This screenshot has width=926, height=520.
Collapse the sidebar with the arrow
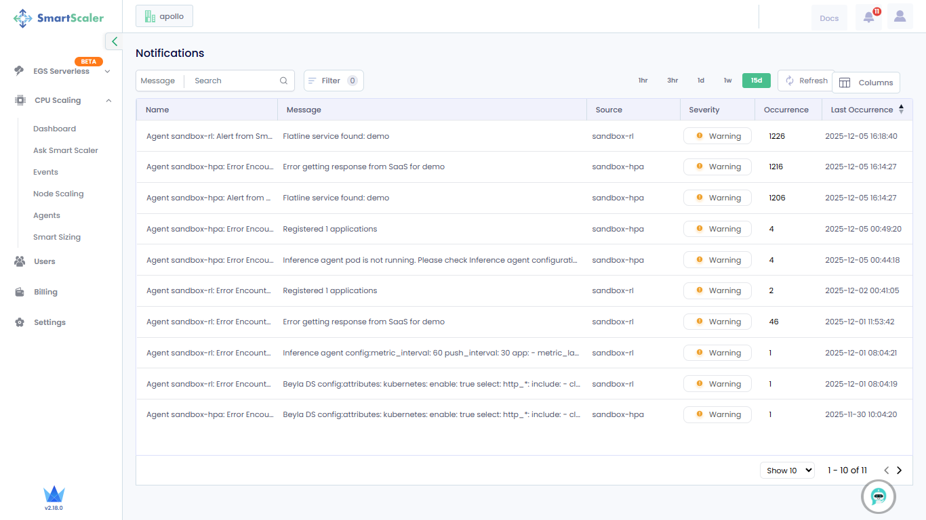(114, 41)
